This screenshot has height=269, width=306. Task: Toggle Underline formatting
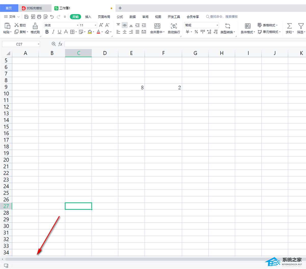59,32
